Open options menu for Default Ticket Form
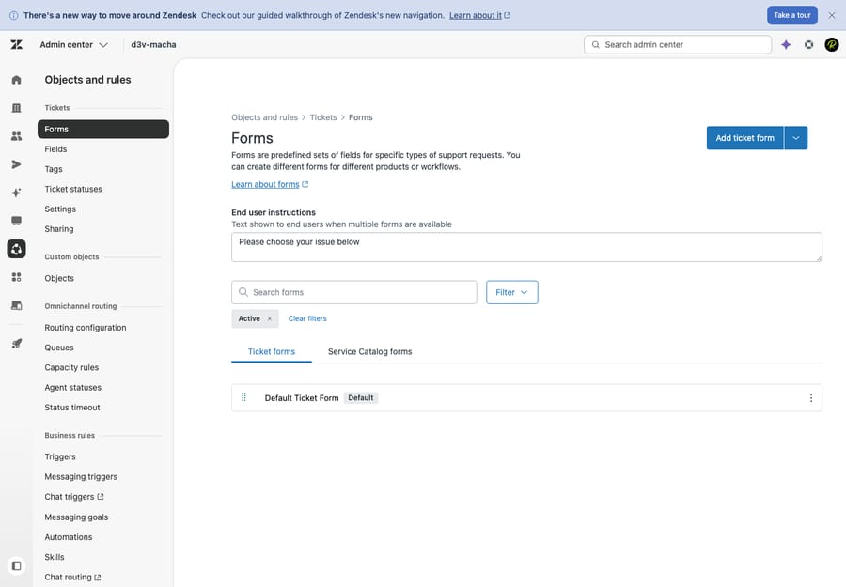Screen dimensions: 846x587 (810, 398)
